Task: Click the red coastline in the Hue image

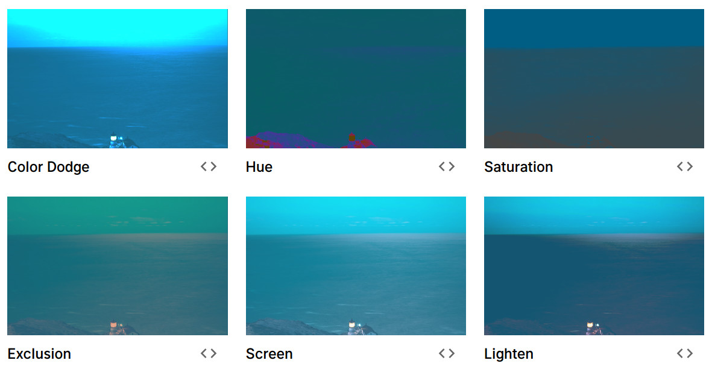Action: (255, 143)
